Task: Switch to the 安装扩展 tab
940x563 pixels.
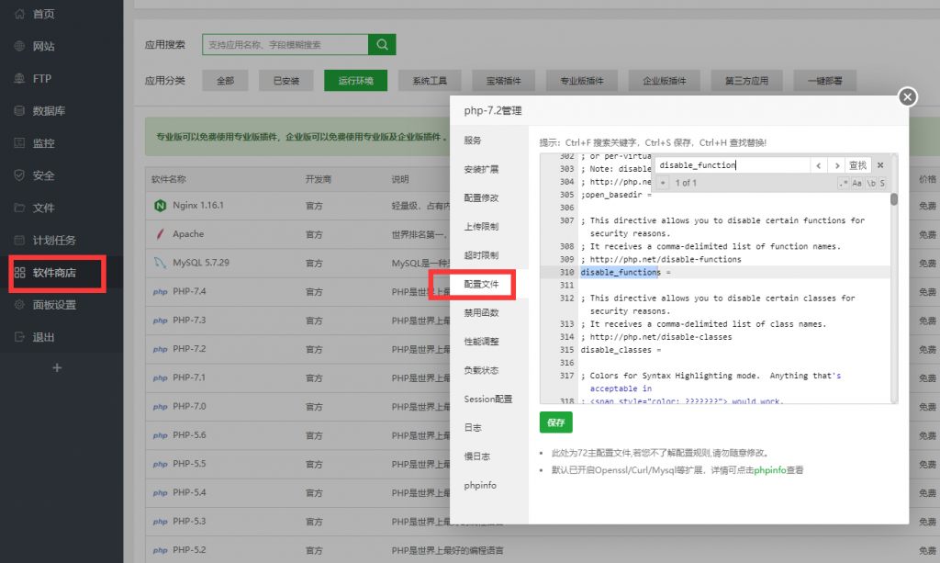Action: click(x=481, y=169)
